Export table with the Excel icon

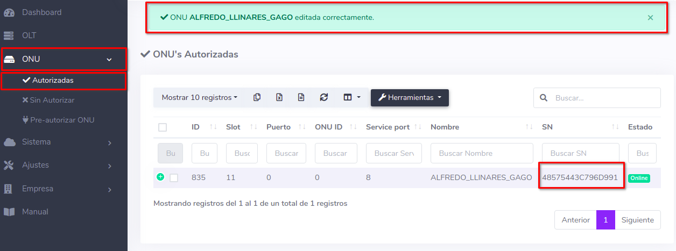[279, 97]
